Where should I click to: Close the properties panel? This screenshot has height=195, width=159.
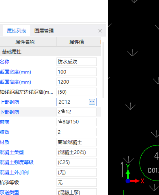100,31
